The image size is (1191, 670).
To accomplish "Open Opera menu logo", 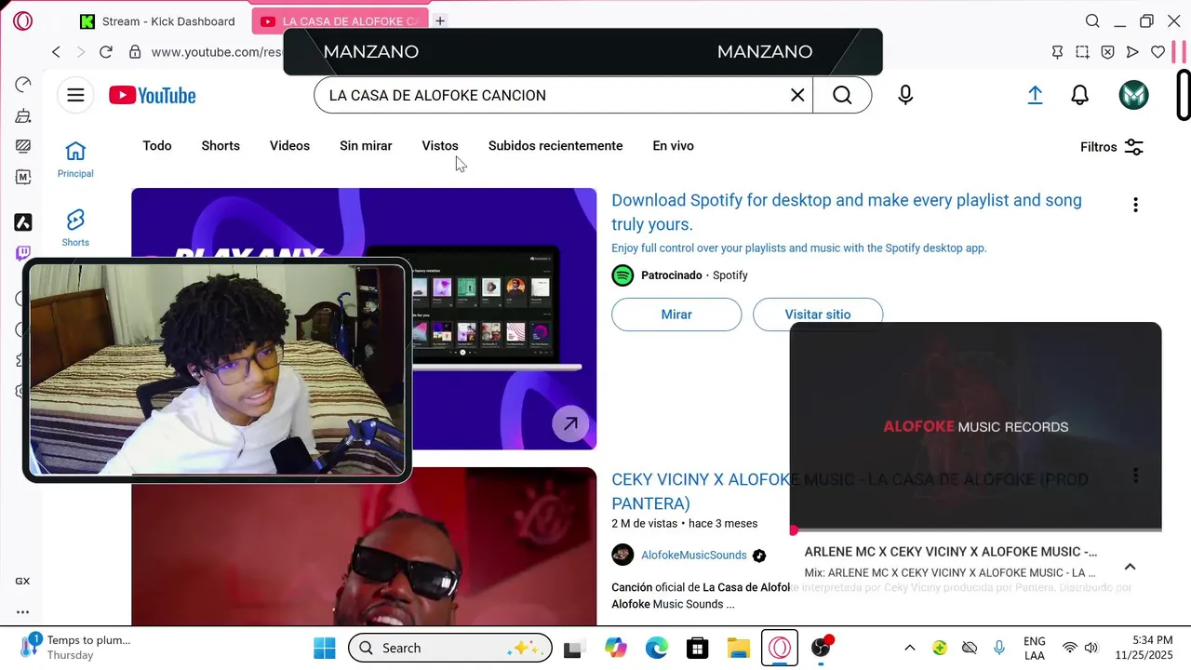I will coord(22,20).
